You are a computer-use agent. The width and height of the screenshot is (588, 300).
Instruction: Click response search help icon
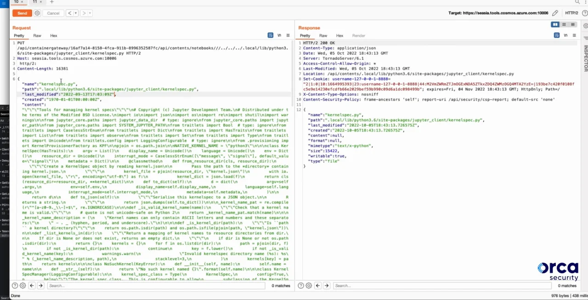(x=301, y=286)
